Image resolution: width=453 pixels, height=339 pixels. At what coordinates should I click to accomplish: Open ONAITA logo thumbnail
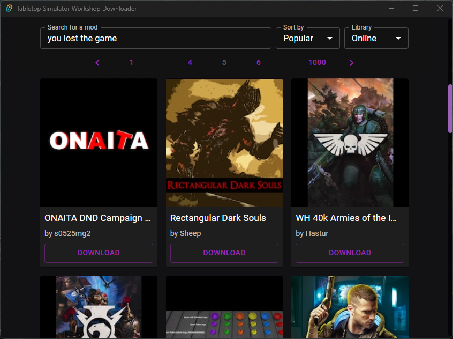(x=99, y=143)
